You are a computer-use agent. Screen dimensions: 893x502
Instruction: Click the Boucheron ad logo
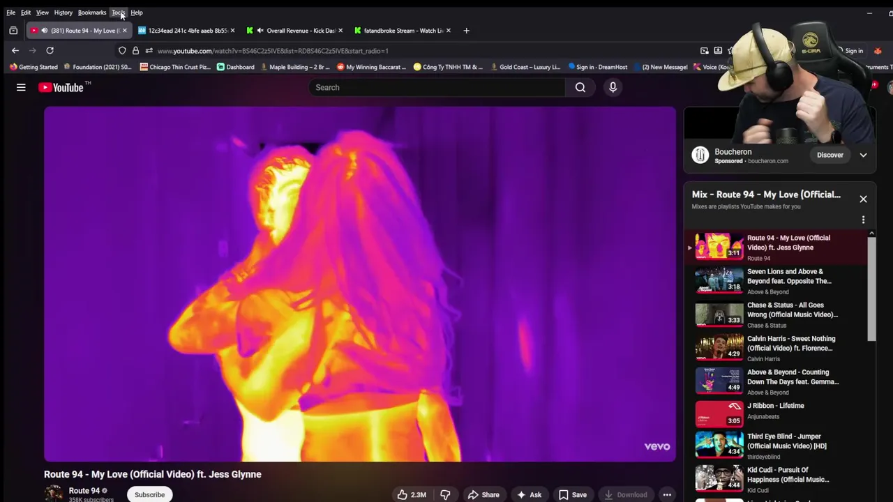point(700,155)
